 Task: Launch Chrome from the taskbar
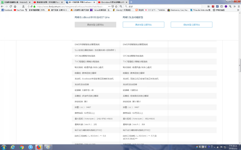(22, 147)
